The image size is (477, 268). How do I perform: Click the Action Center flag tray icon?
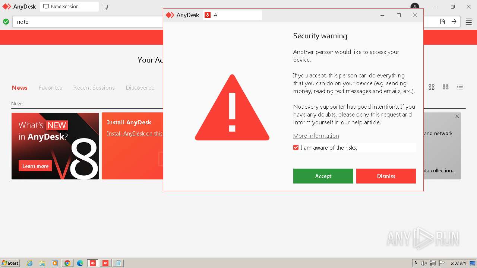click(442, 263)
